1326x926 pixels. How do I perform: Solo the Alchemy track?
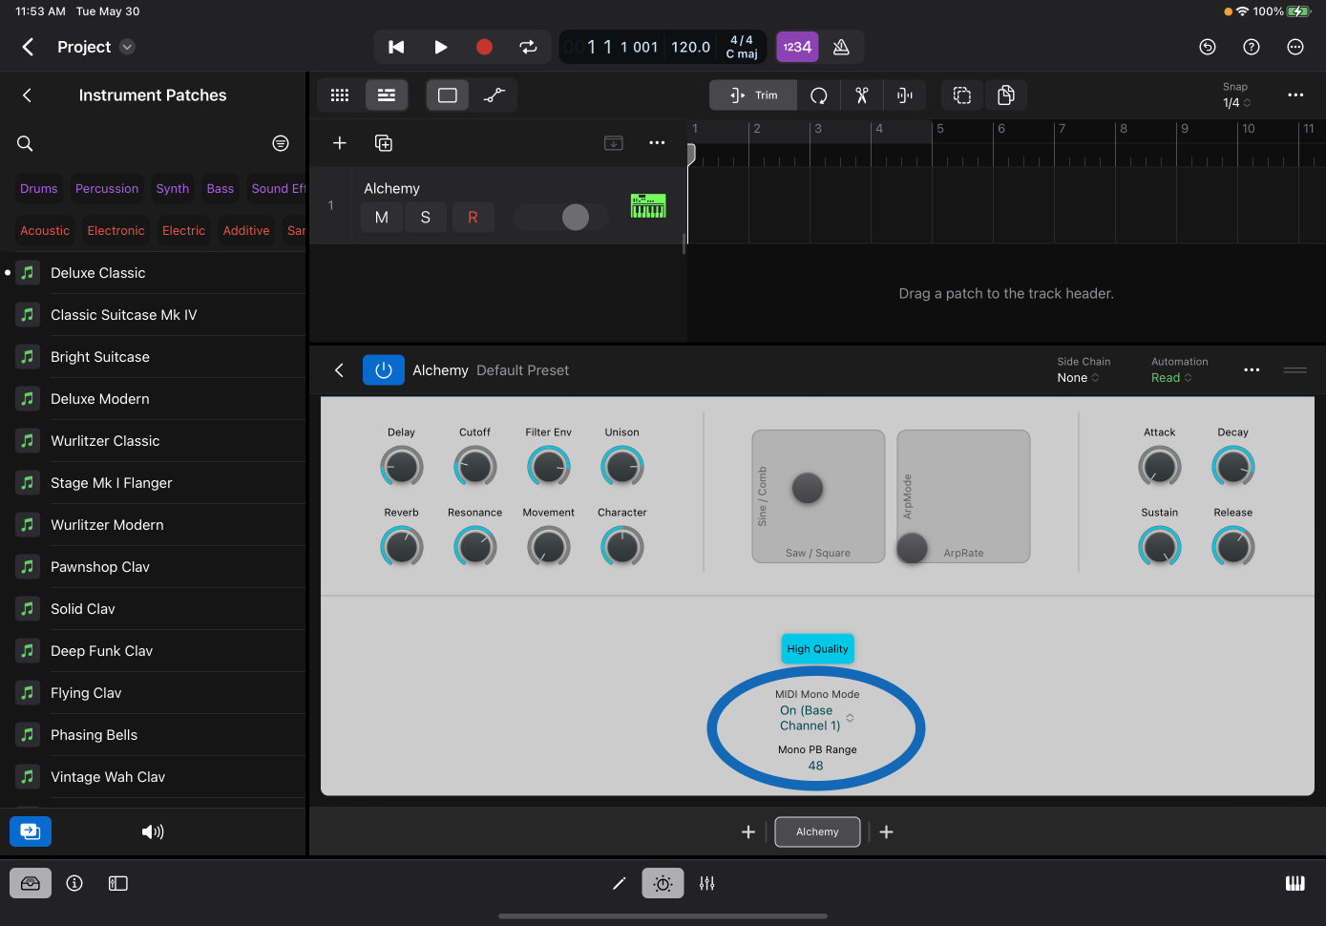[x=426, y=218]
